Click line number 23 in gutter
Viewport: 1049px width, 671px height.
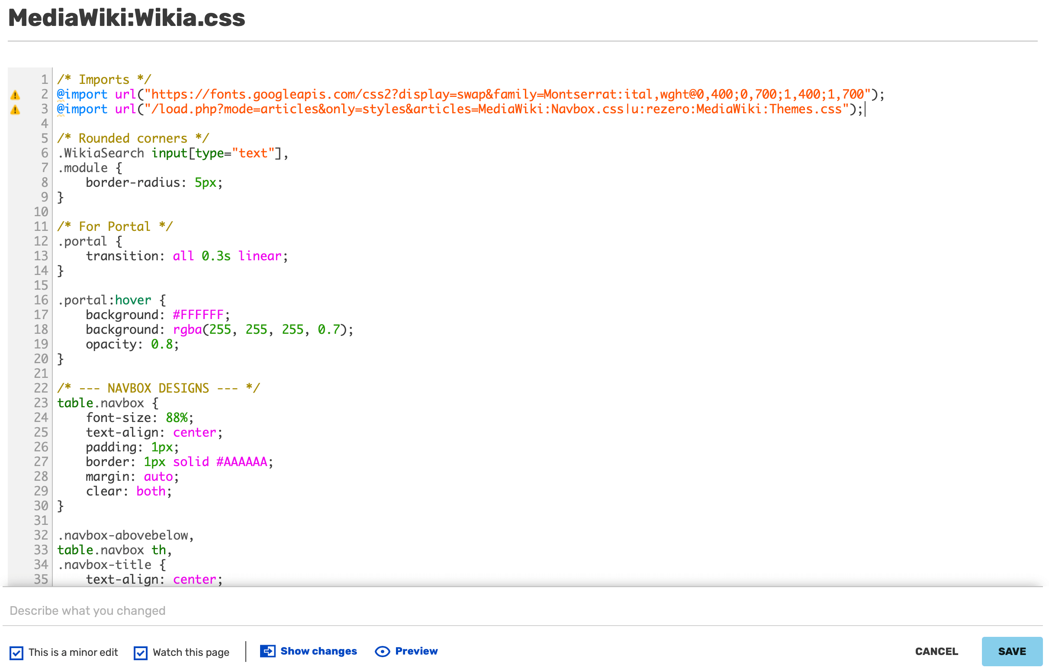point(41,403)
